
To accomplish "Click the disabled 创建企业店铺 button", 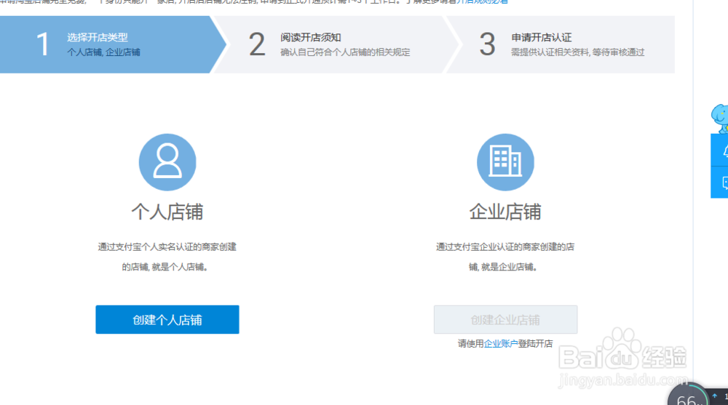I will [506, 320].
